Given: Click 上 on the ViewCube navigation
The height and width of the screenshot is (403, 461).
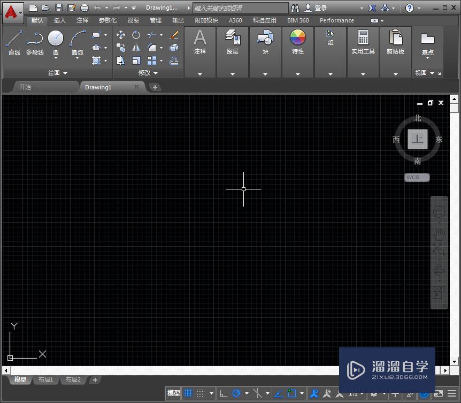Looking at the screenshot, I should click(x=417, y=139).
